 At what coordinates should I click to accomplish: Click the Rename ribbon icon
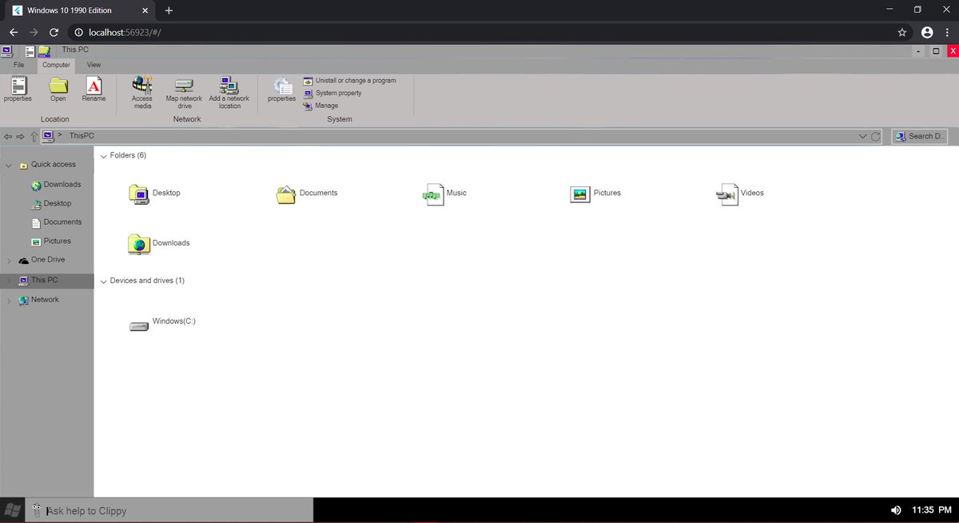point(94,85)
